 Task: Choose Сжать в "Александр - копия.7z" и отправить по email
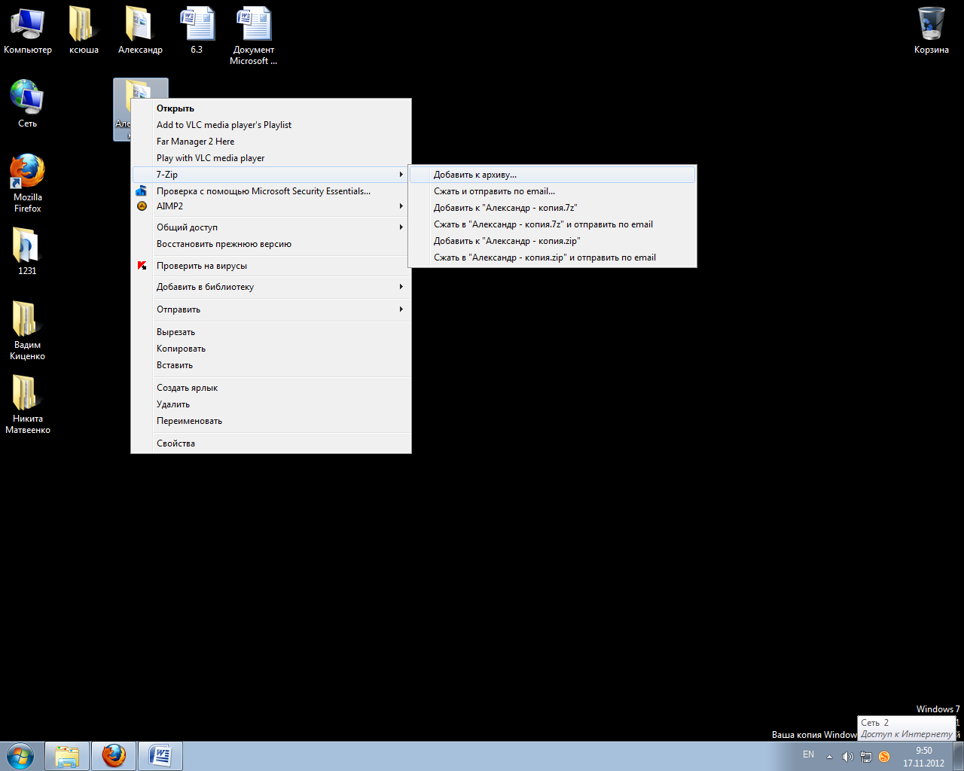click(552, 224)
